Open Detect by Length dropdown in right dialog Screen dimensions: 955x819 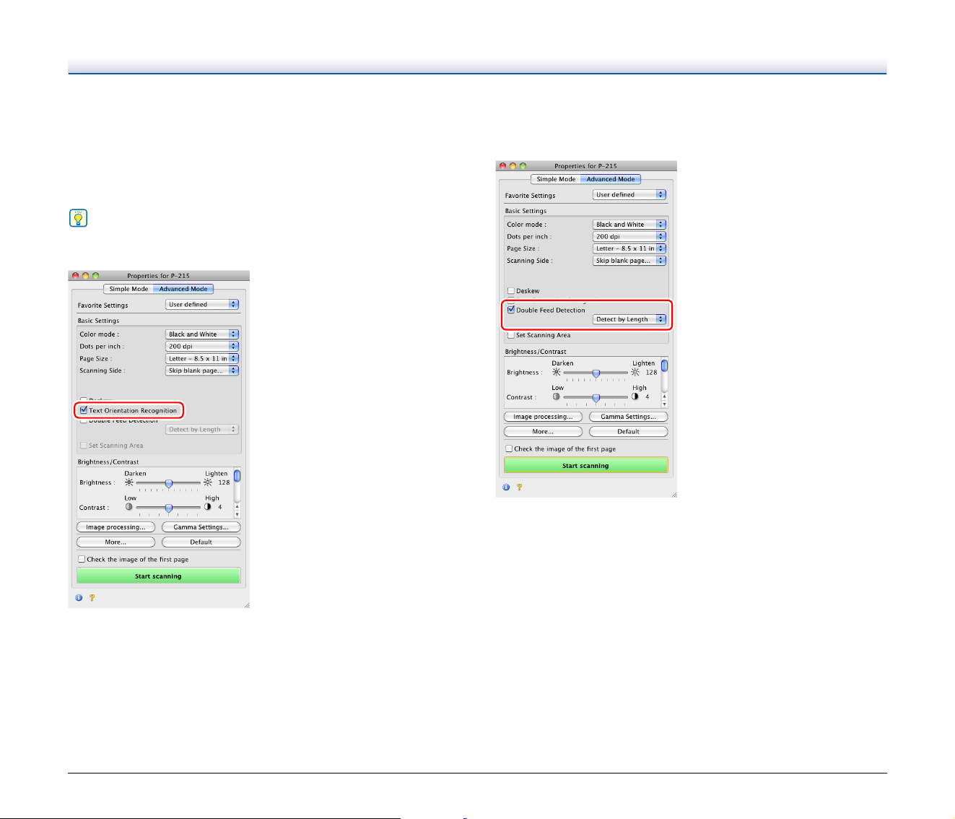629,319
